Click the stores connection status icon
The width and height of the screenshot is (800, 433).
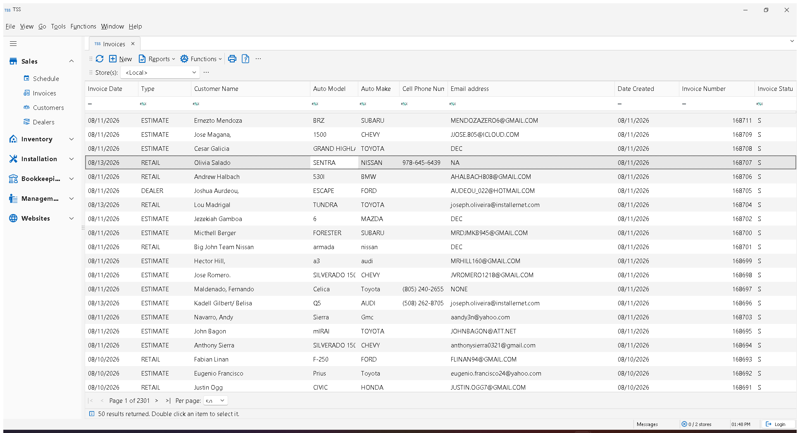tap(684, 424)
